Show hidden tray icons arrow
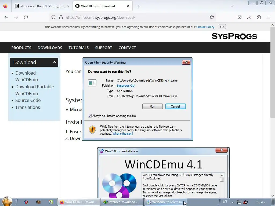Screen dimensions: 275x206 (x=232, y=202)
